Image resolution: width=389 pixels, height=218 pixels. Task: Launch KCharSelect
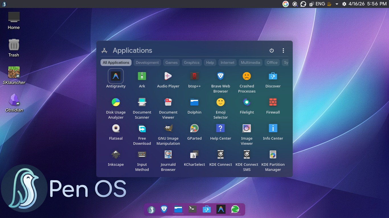click(194, 157)
